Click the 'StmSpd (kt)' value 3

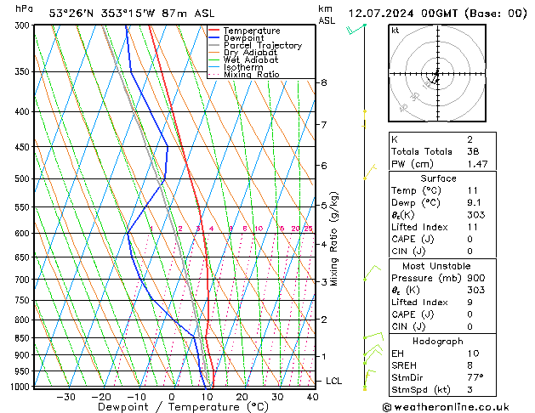click(470, 390)
